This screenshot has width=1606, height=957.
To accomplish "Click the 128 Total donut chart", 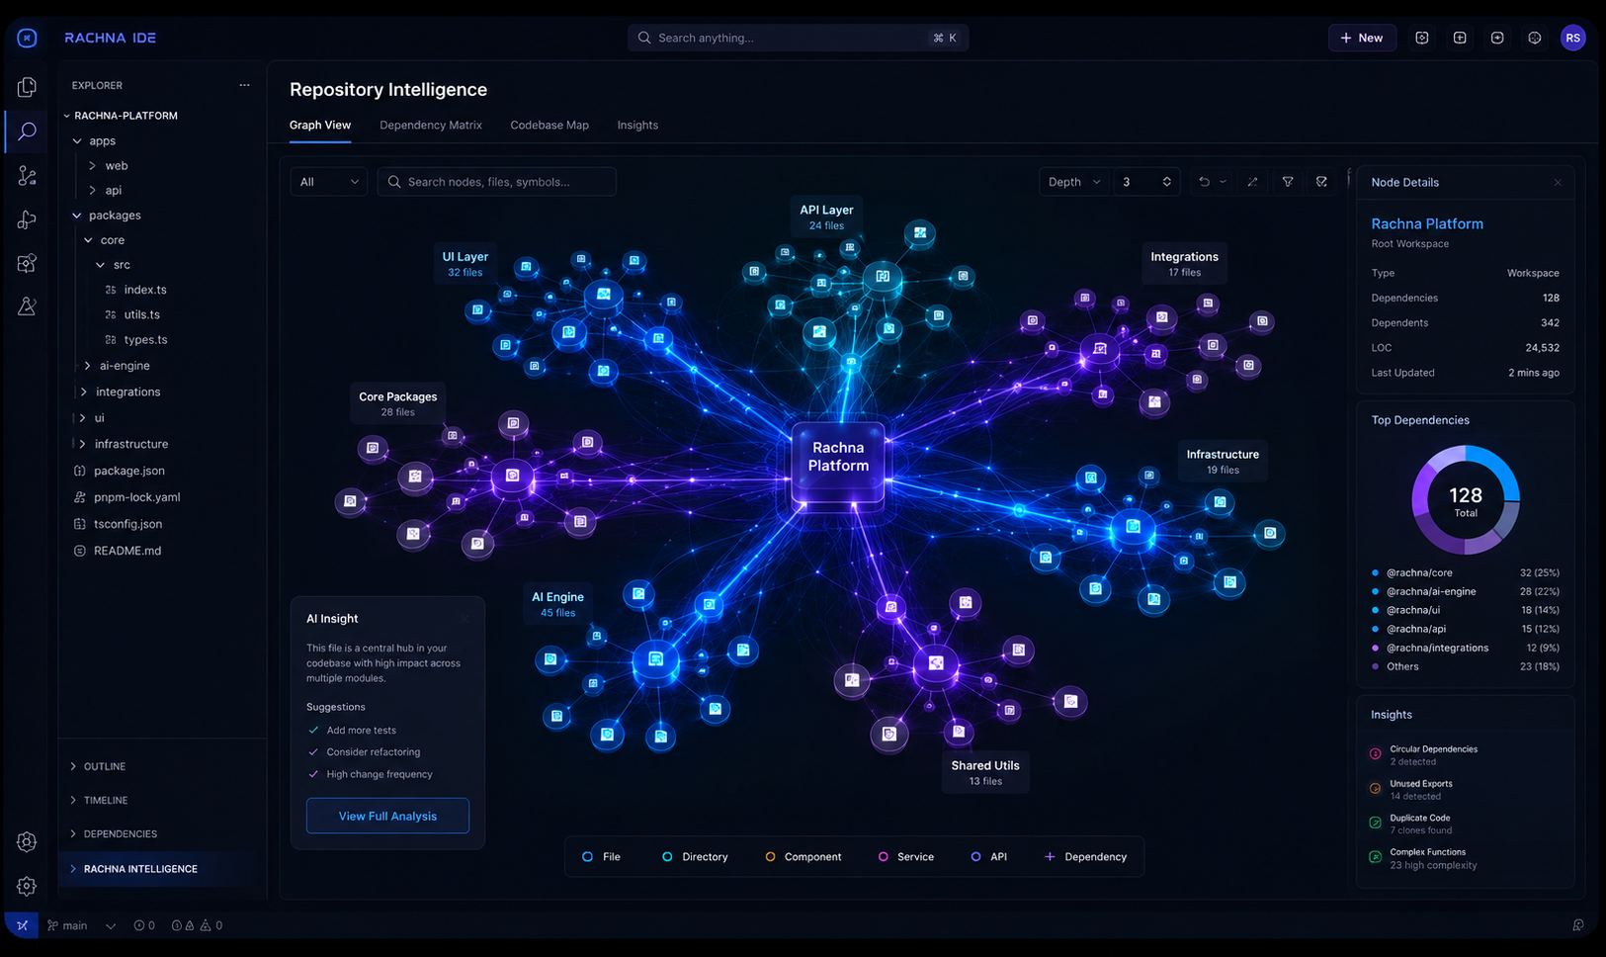I will tap(1466, 499).
